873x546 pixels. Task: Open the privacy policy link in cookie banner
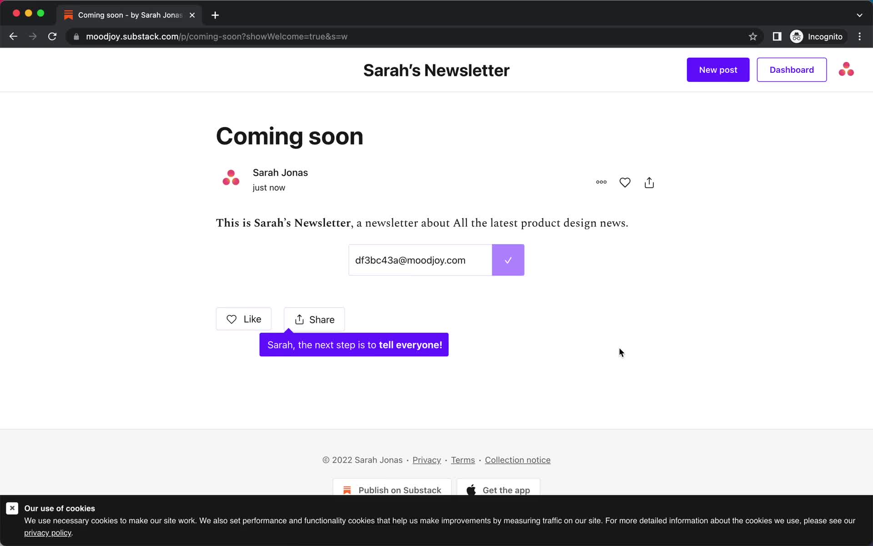[x=48, y=533]
